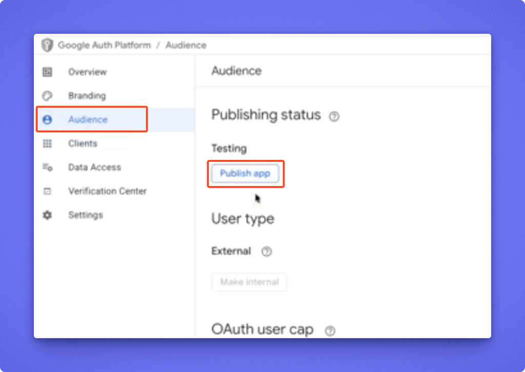Click the Clients grid icon
Screen dimensions: 525x372
(47, 144)
